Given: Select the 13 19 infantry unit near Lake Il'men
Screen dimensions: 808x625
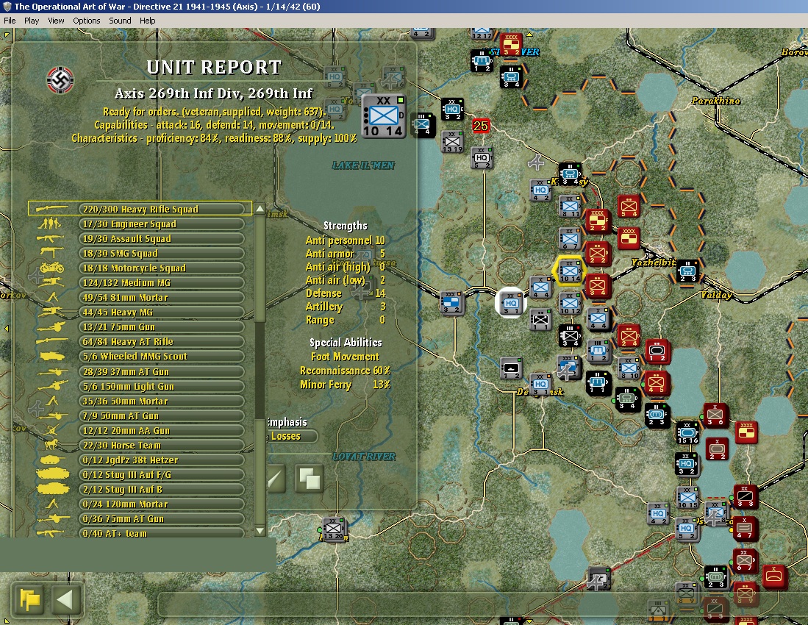Looking at the screenshot, I should [452, 141].
